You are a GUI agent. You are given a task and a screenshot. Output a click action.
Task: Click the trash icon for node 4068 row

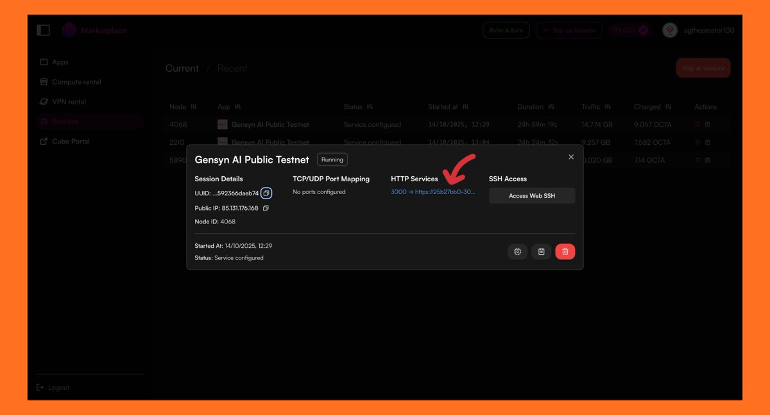tap(697, 125)
